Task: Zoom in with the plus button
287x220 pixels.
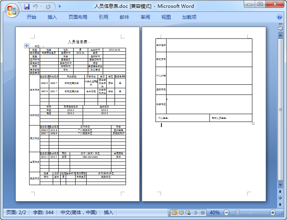Action: pyautogui.click(x=273, y=213)
